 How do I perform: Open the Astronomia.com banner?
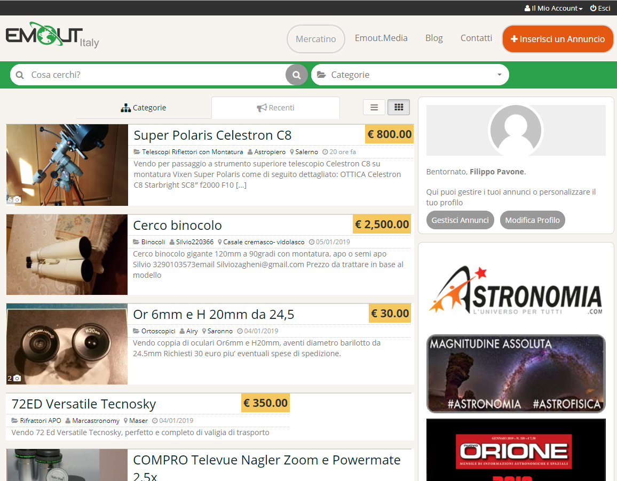(x=516, y=290)
